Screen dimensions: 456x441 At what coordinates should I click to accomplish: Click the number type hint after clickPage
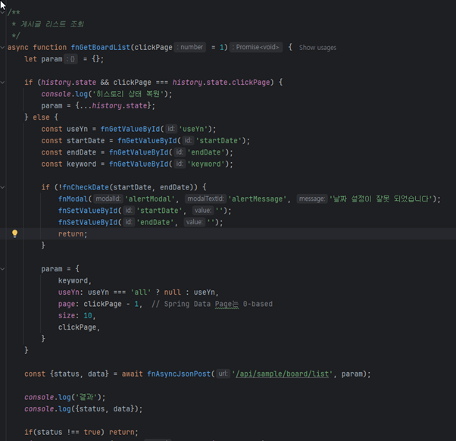point(191,47)
